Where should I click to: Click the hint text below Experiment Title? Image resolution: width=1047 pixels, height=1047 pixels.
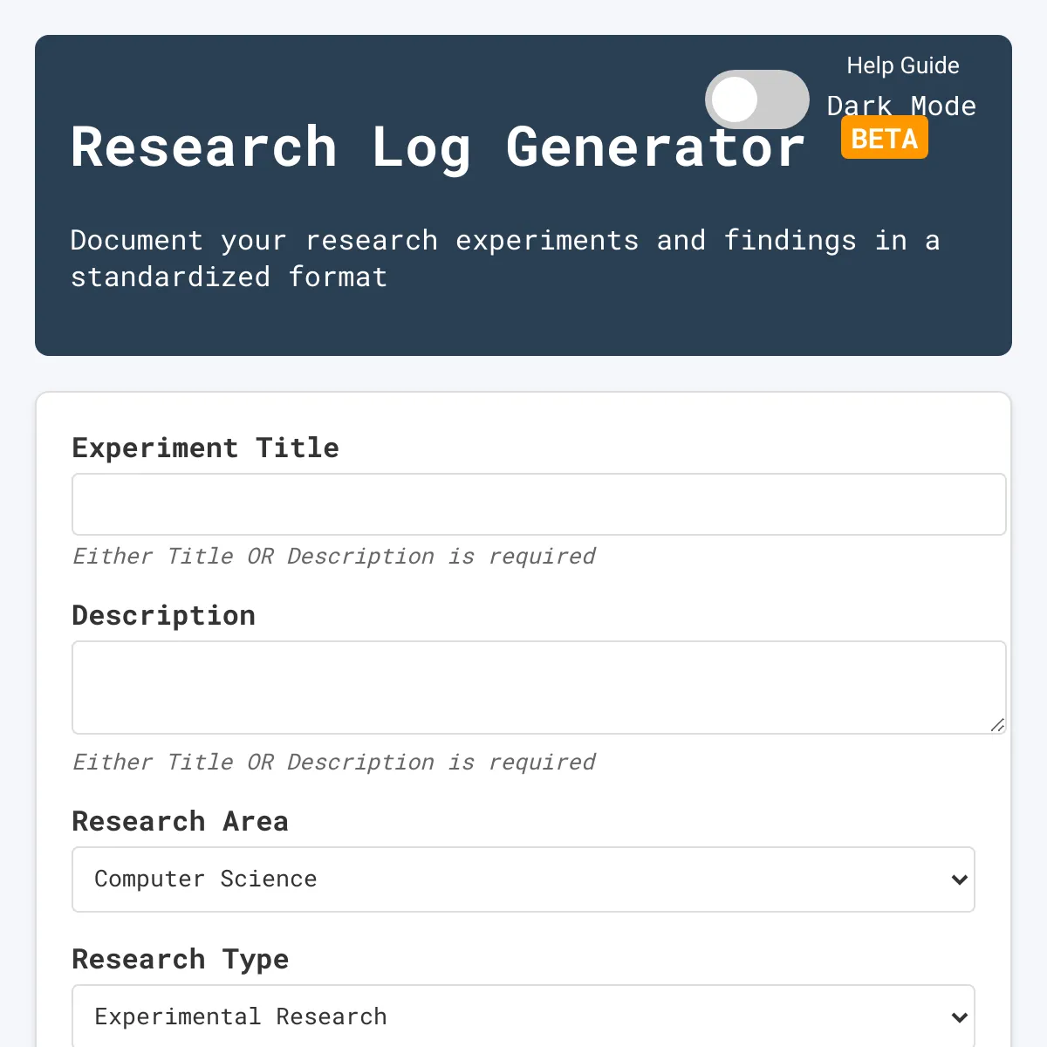(x=333, y=557)
